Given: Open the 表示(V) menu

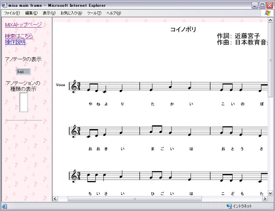Looking at the screenshot, I should point(49,13).
